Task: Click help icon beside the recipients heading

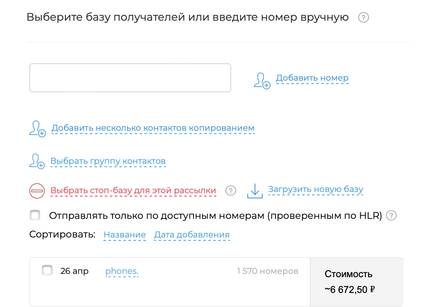Action: [x=363, y=18]
